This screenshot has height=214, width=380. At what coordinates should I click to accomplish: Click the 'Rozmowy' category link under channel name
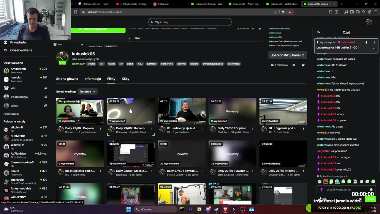coord(78,64)
